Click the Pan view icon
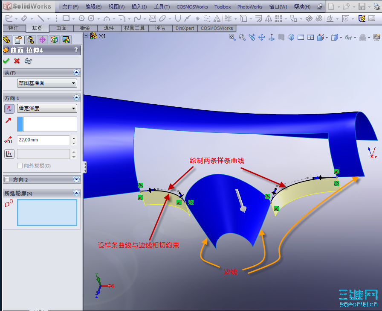382x311 pixels. click(x=262, y=37)
